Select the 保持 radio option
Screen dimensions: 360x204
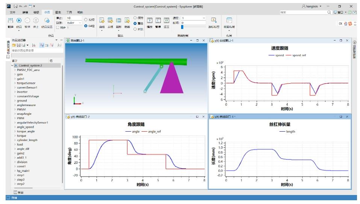(135, 18)
